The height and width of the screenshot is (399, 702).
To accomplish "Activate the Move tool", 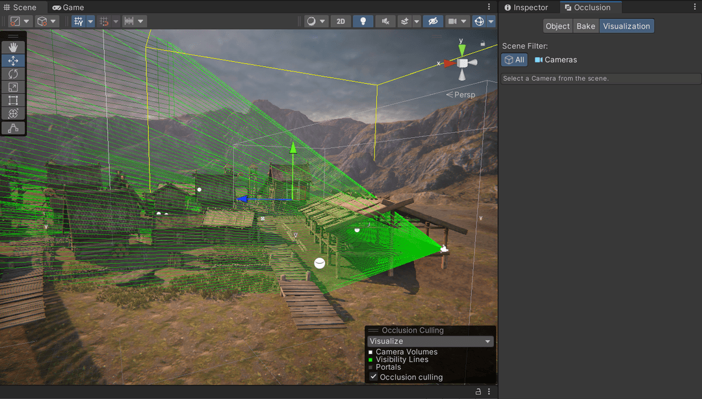I will tap(13, 60).
